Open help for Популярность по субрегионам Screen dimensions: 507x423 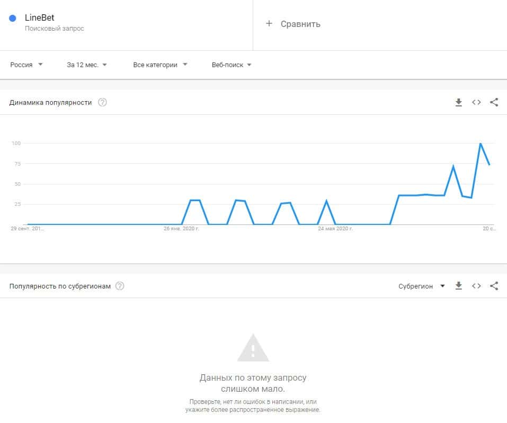coord(120,286)
